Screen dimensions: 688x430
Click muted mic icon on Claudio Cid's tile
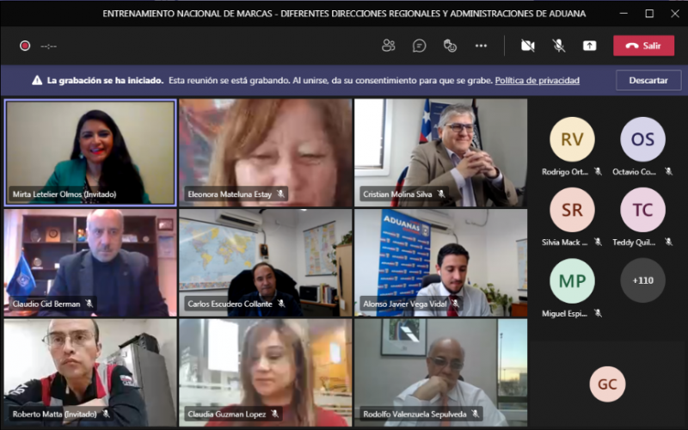click(x=89, y=304)
